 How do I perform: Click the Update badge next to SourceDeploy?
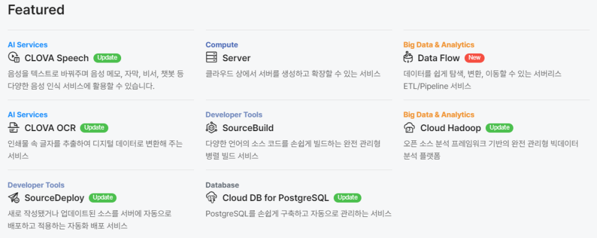(103, 198)
